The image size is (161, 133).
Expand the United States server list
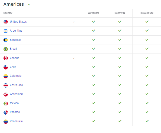[74, 22]
